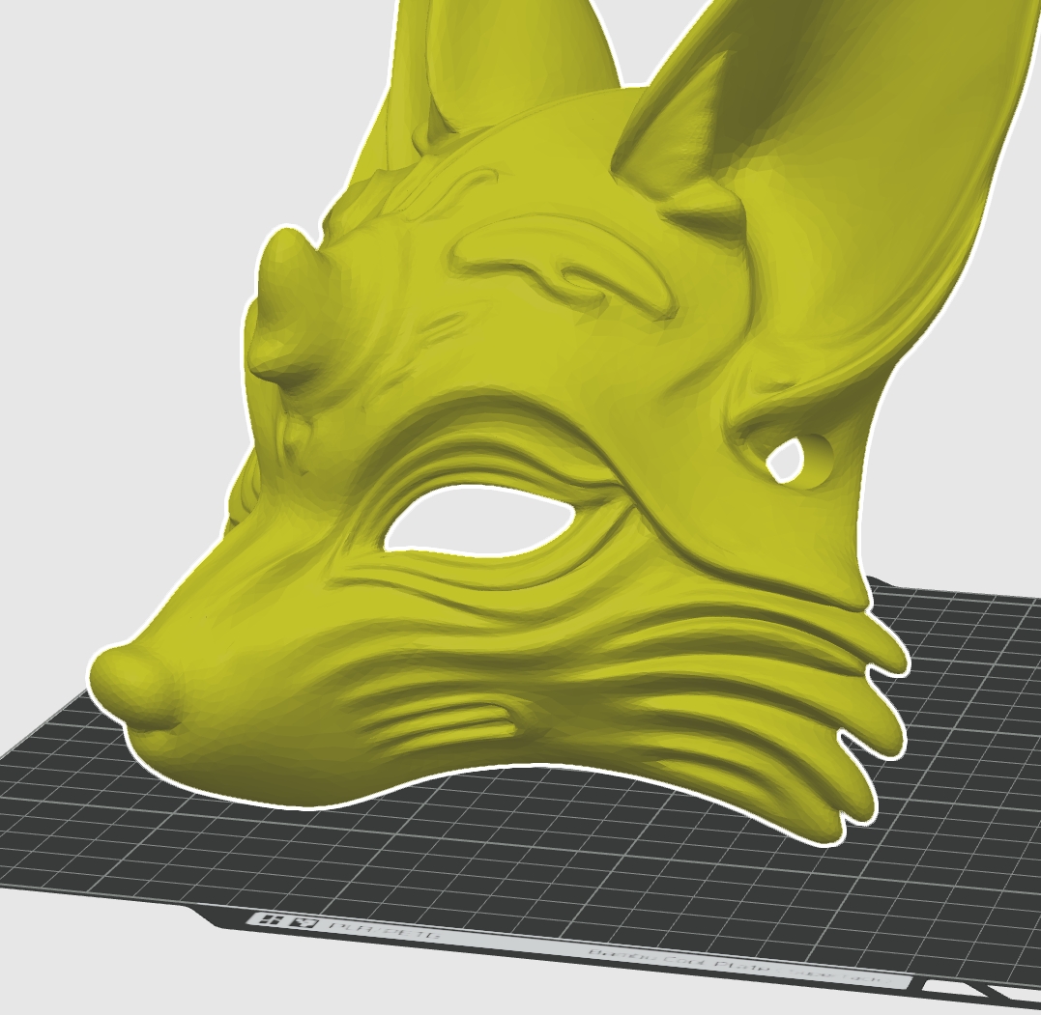Screen dimensions: 1041x1015
Task: Click the Bambu Cool Plate label strip
Action: [x=578, y=950]
